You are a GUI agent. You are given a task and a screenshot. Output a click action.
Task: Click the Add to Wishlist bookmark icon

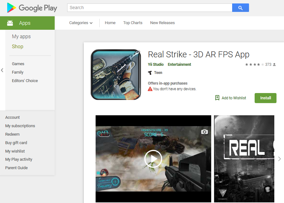[217, 98]
